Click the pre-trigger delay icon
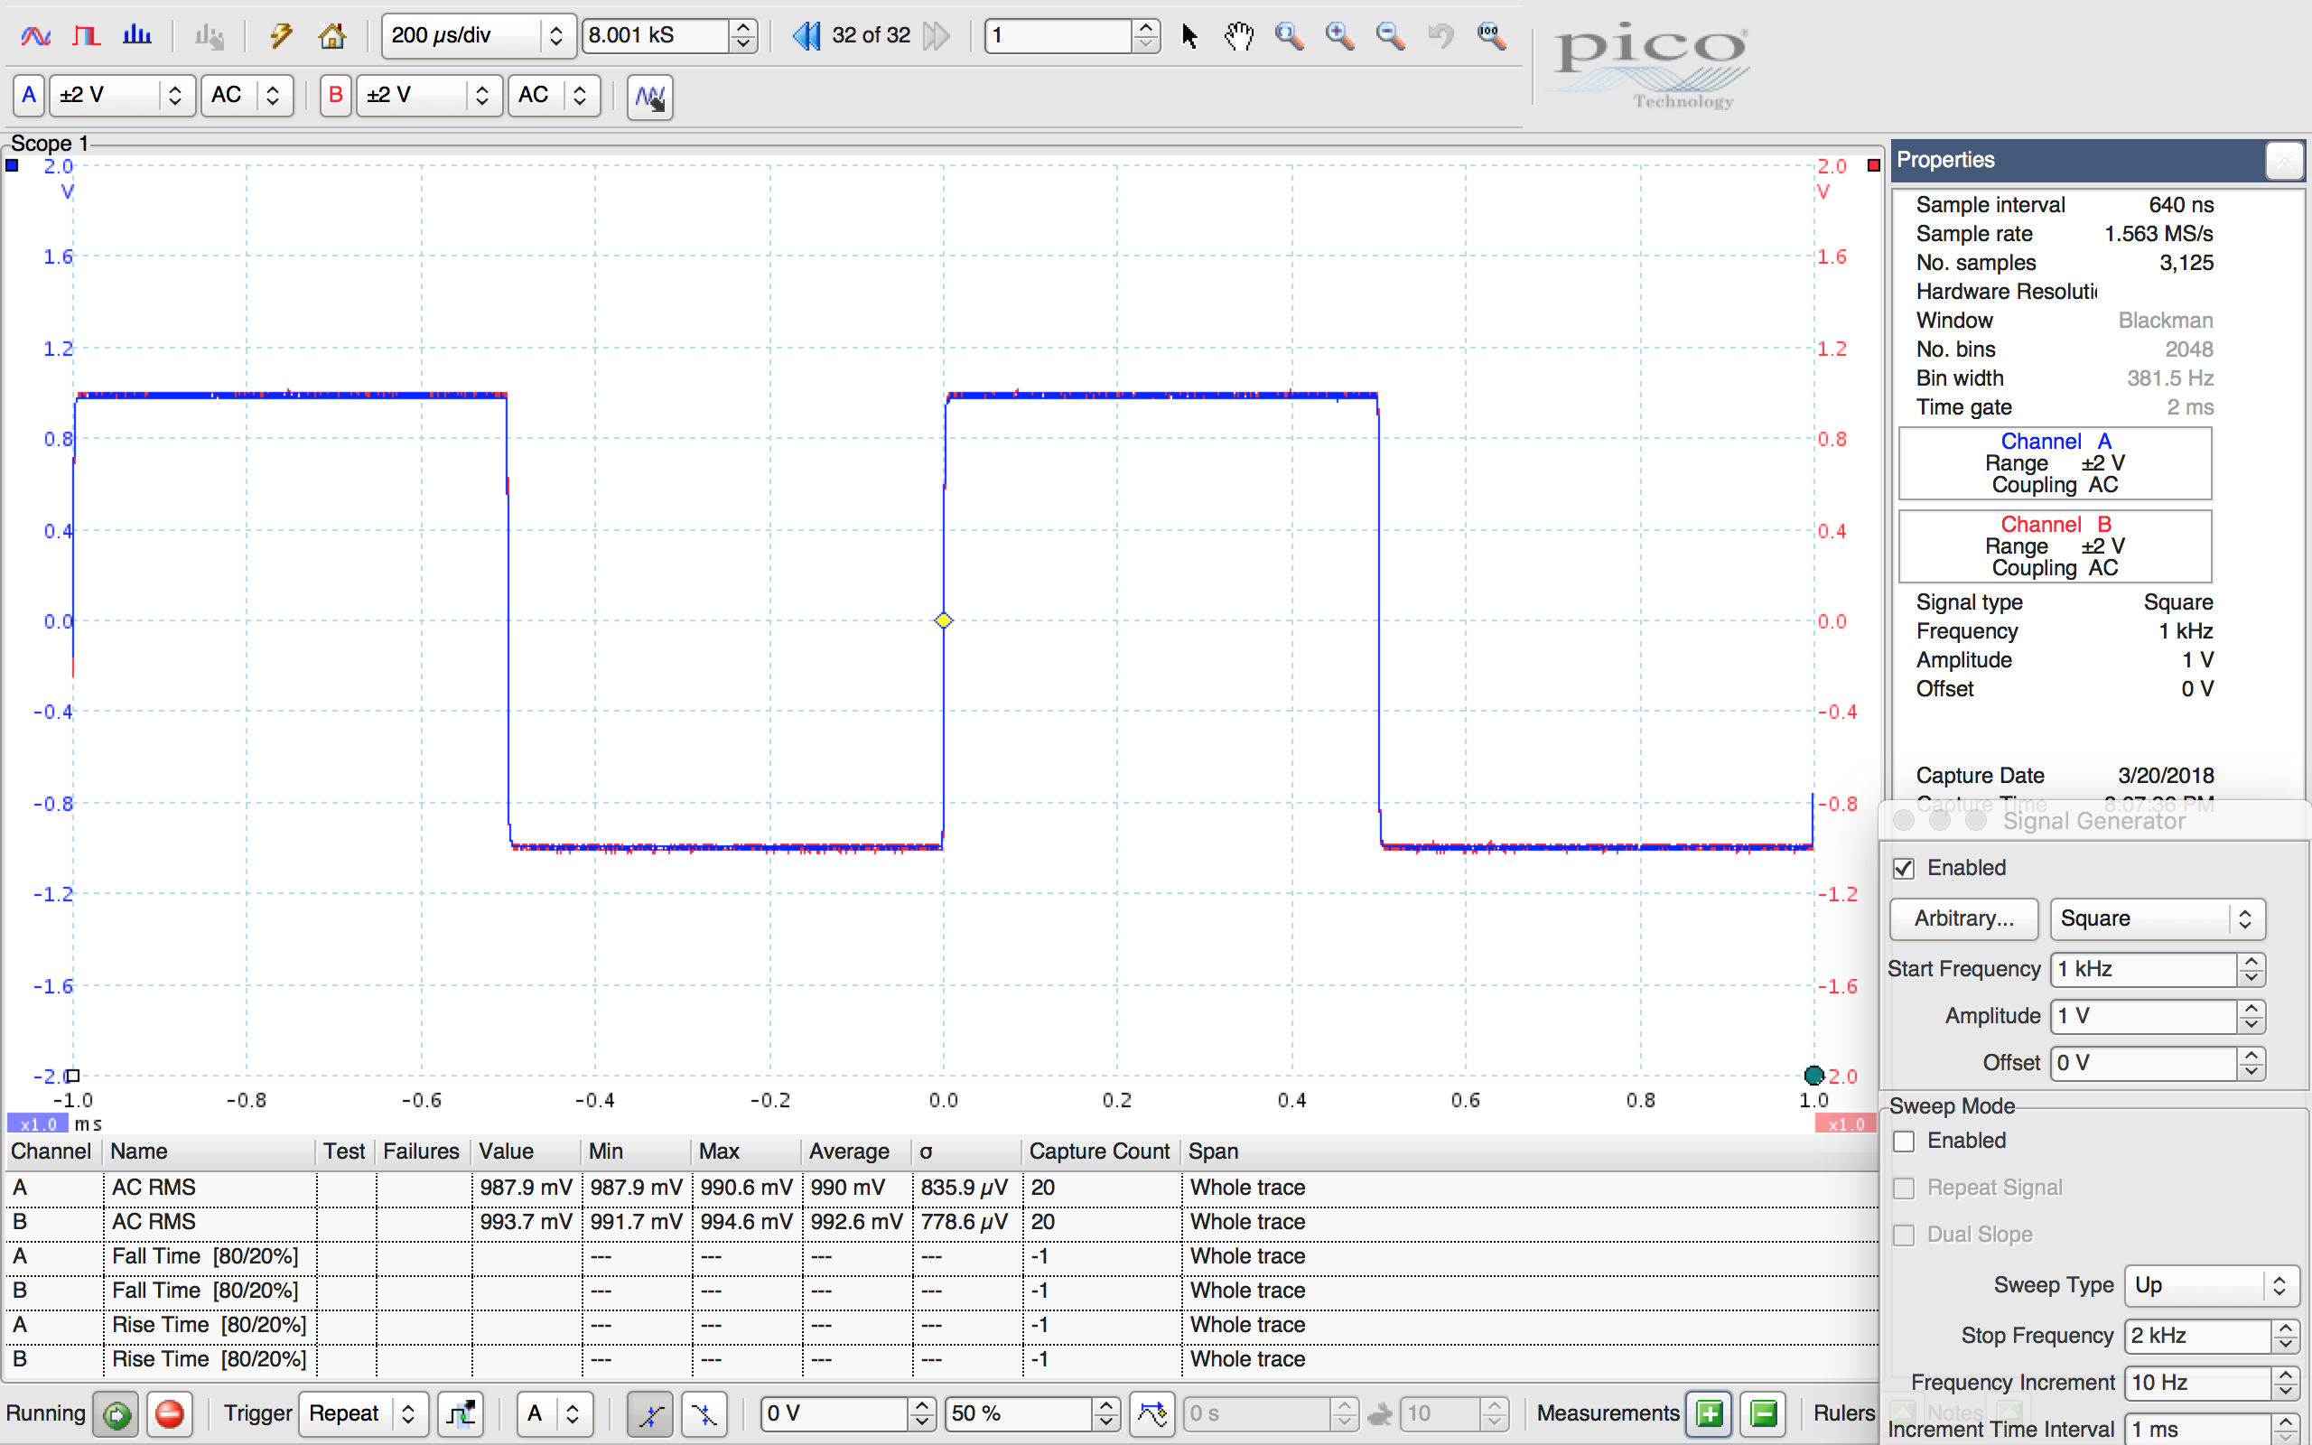Viewport: 2312px width, 1445px height. point(1152,1413)
